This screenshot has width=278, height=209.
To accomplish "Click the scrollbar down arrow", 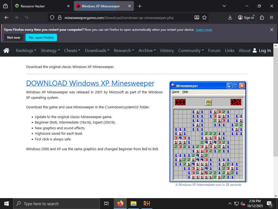I will pyautogui.click(x=275, y=196).
